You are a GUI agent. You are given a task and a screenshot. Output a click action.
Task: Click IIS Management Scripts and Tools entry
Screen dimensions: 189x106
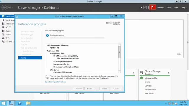click(x=66, y=67)
